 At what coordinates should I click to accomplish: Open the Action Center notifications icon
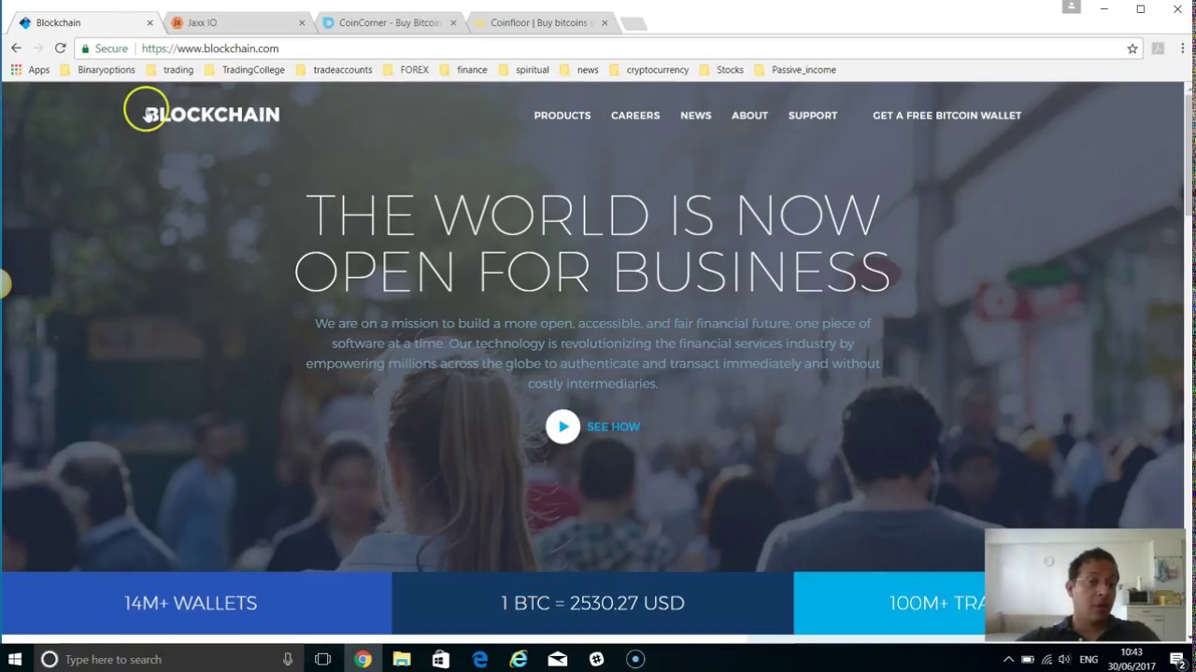click(x=1176, y=659)
